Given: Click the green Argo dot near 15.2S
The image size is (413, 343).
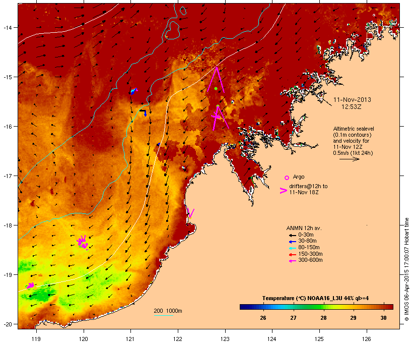Looking at the screenshot, I should (216, 89).
